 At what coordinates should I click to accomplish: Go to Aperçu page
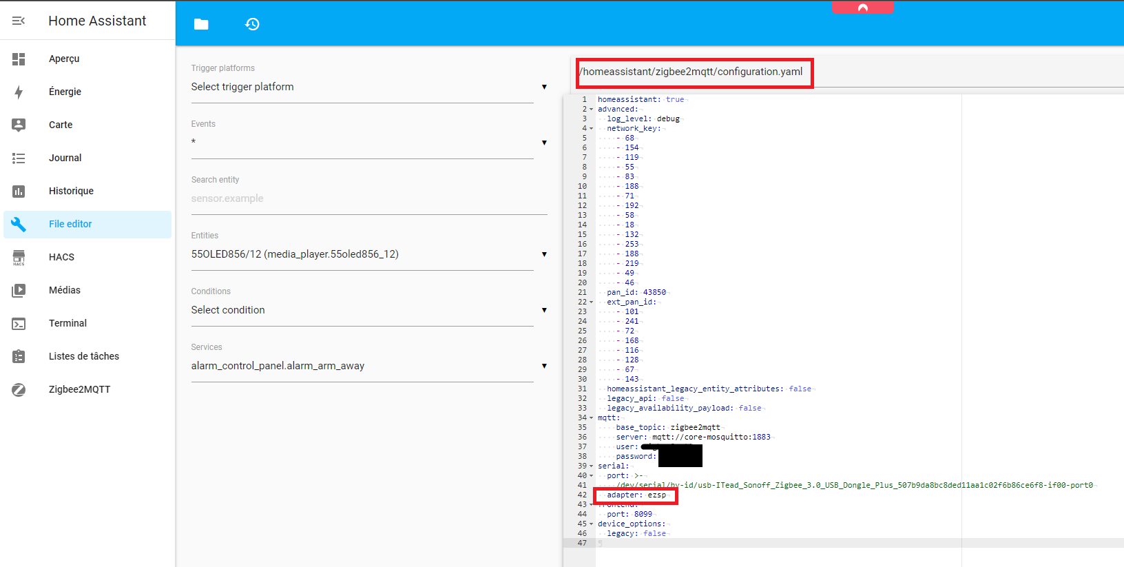click(x=64, y=59)
